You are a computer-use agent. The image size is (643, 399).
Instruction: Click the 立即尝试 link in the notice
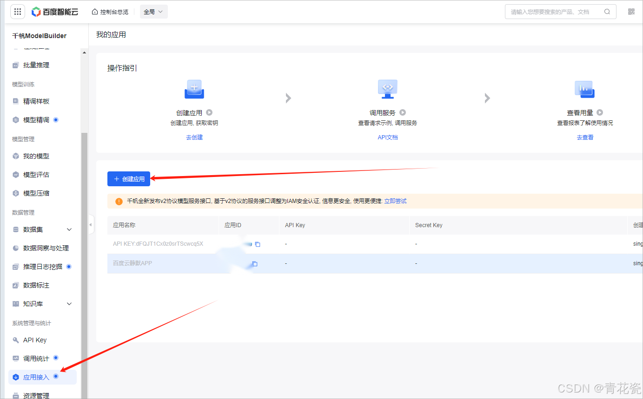coord(395,201)
